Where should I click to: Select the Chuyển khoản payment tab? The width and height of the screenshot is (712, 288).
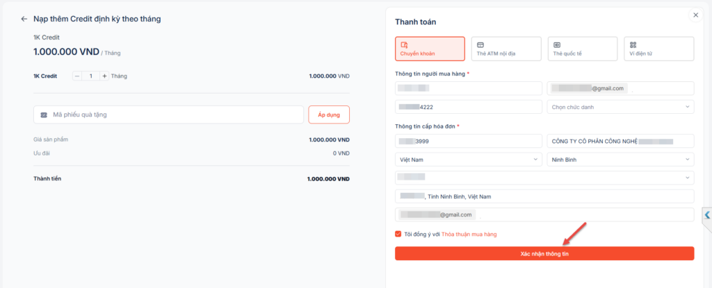pos(430,49)
